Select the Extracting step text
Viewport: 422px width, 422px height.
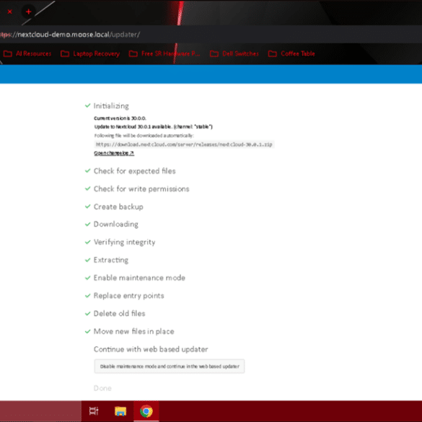tap(111, 260)
